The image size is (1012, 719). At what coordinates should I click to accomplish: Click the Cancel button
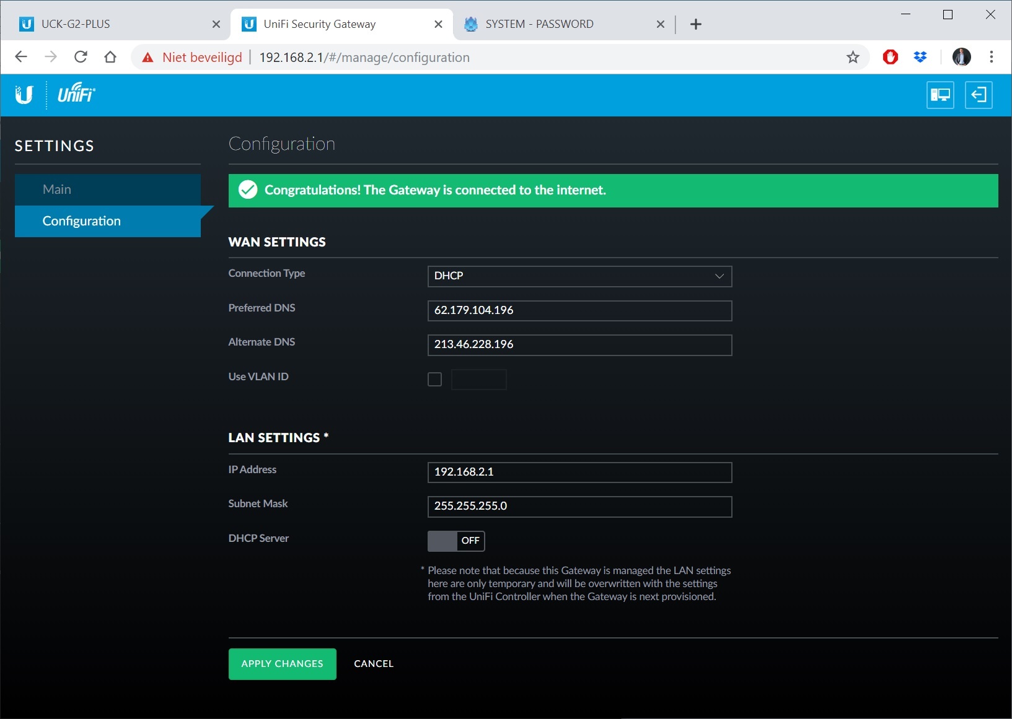[x=374, y=664]
